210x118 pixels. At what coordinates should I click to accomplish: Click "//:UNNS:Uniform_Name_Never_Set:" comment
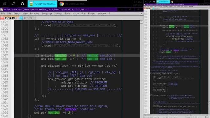[67, 42]
